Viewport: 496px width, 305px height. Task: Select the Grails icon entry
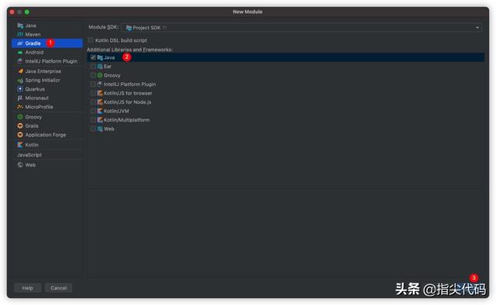click(x=20, y=125)
